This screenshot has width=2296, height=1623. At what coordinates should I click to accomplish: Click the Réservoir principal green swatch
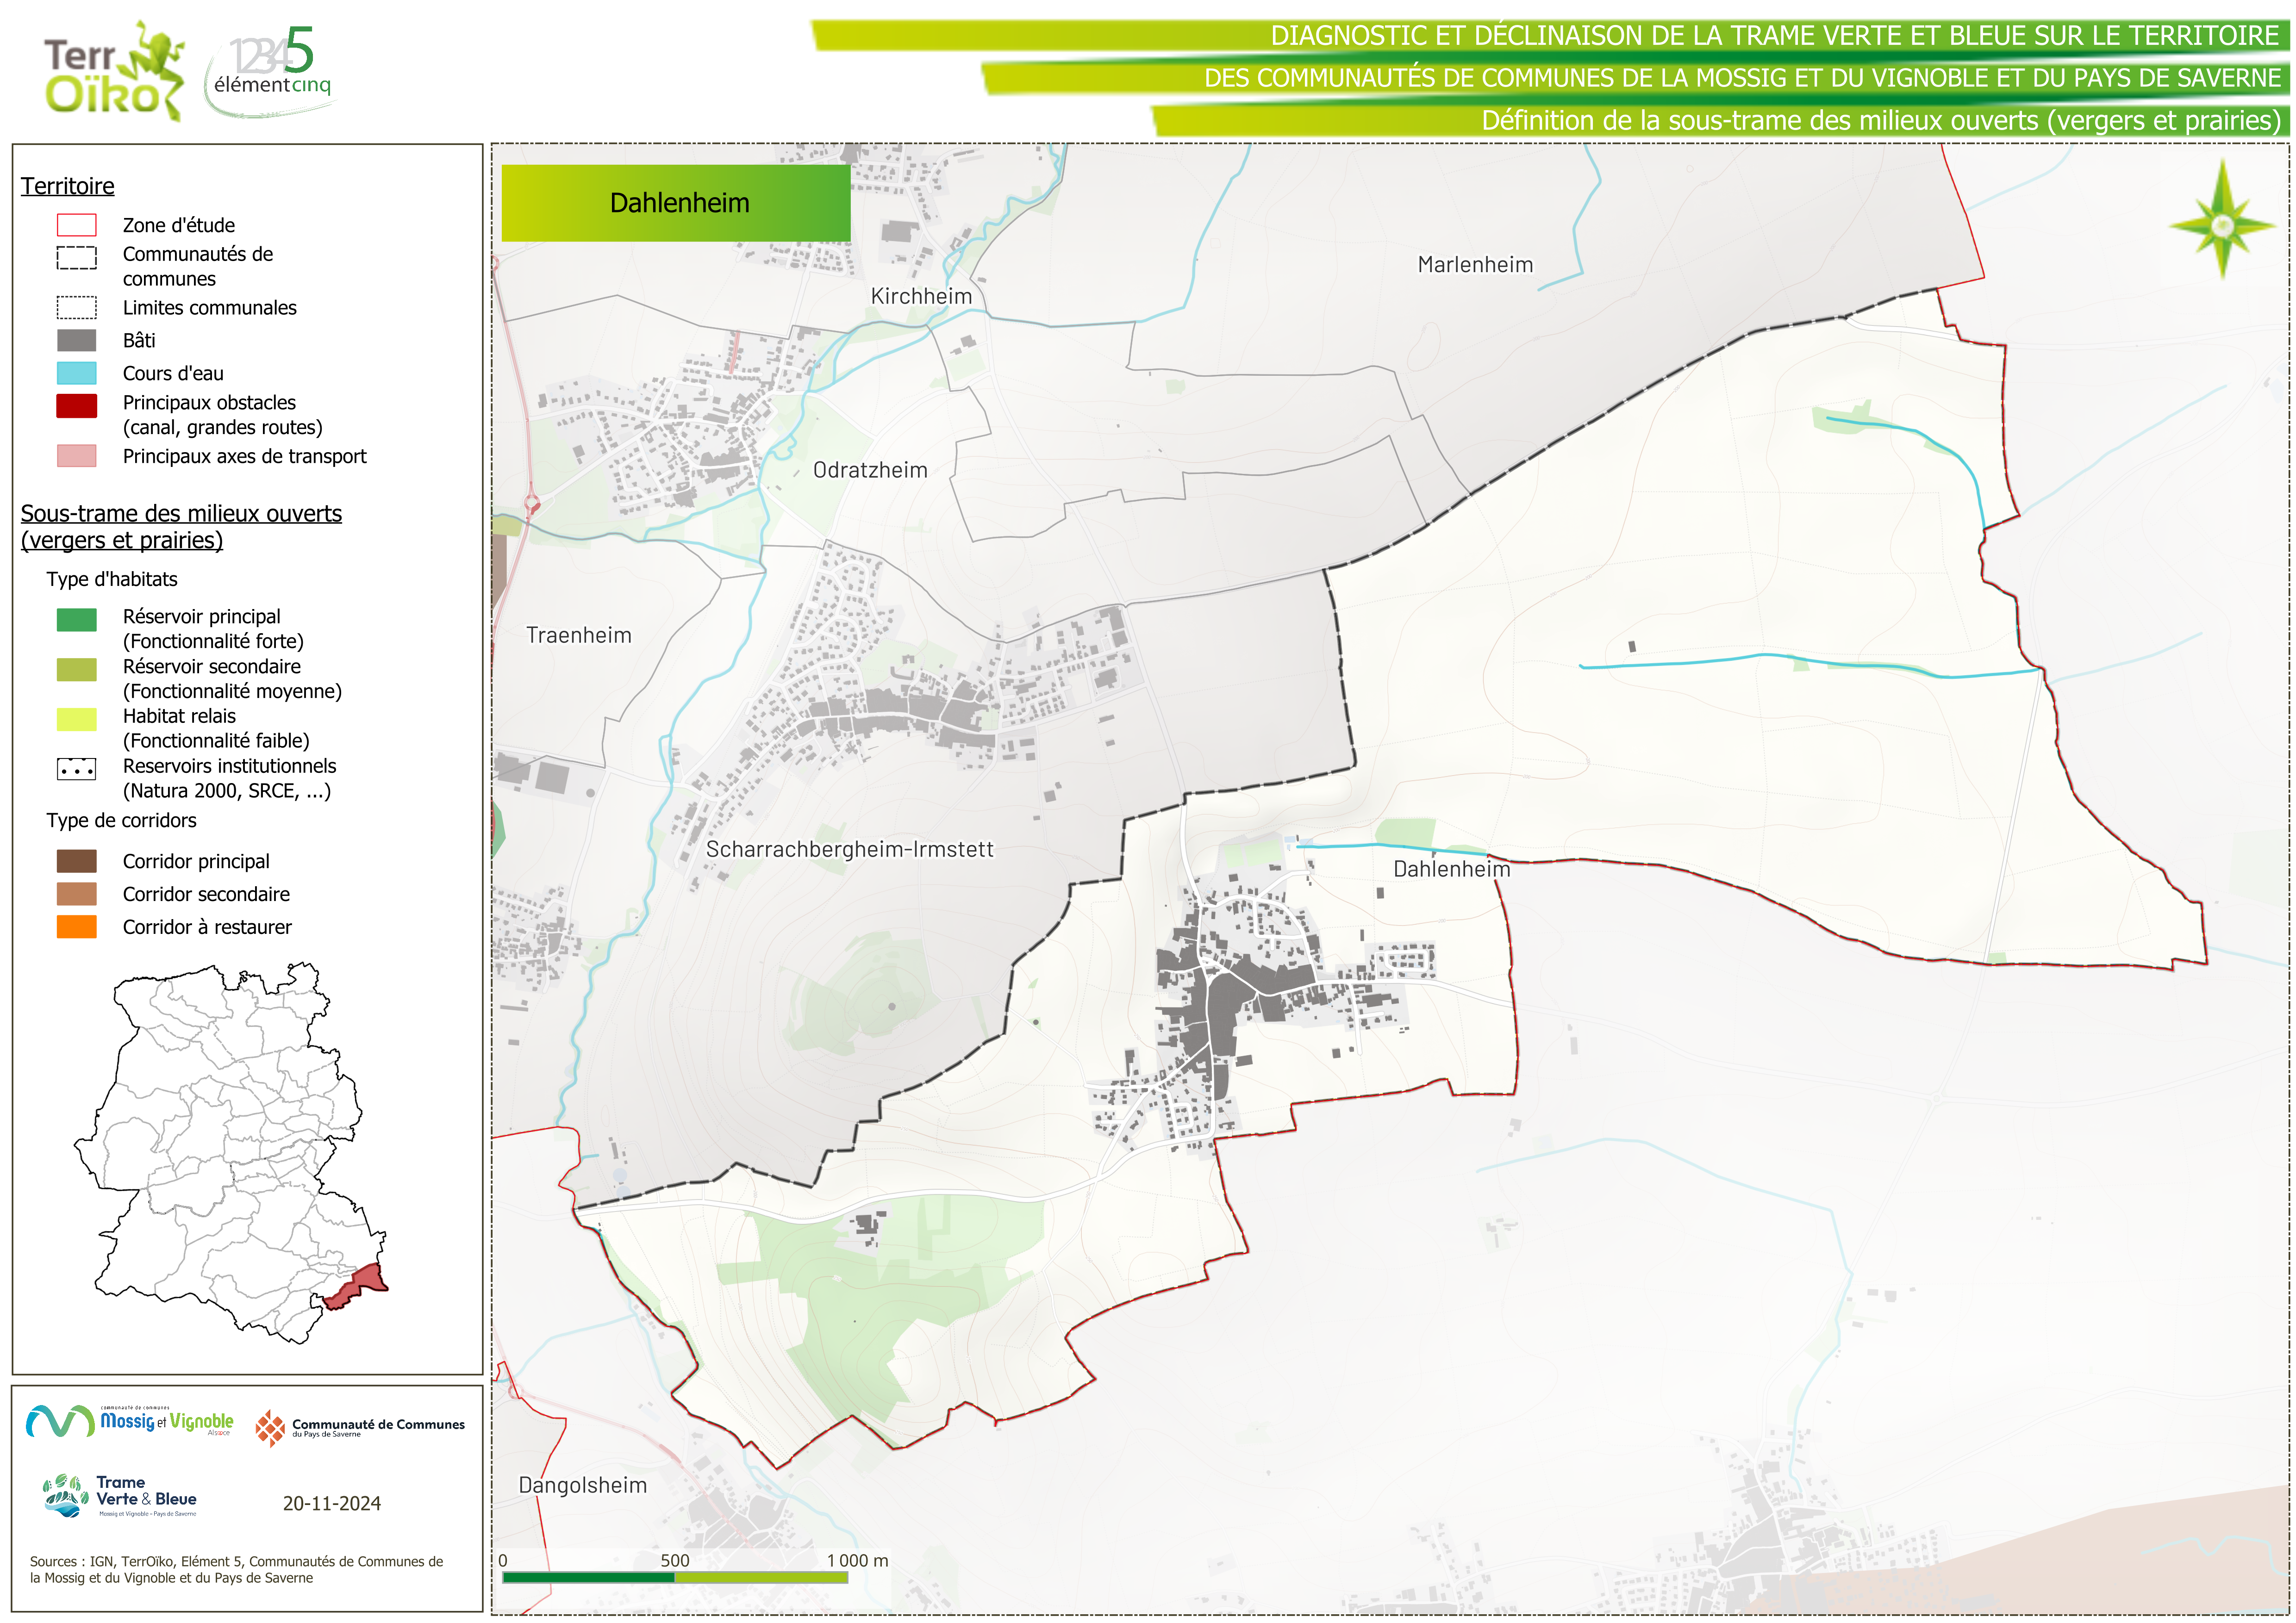click(76, 619)
